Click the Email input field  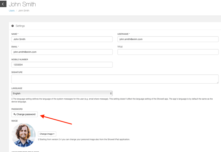click(x=62, y=52)
